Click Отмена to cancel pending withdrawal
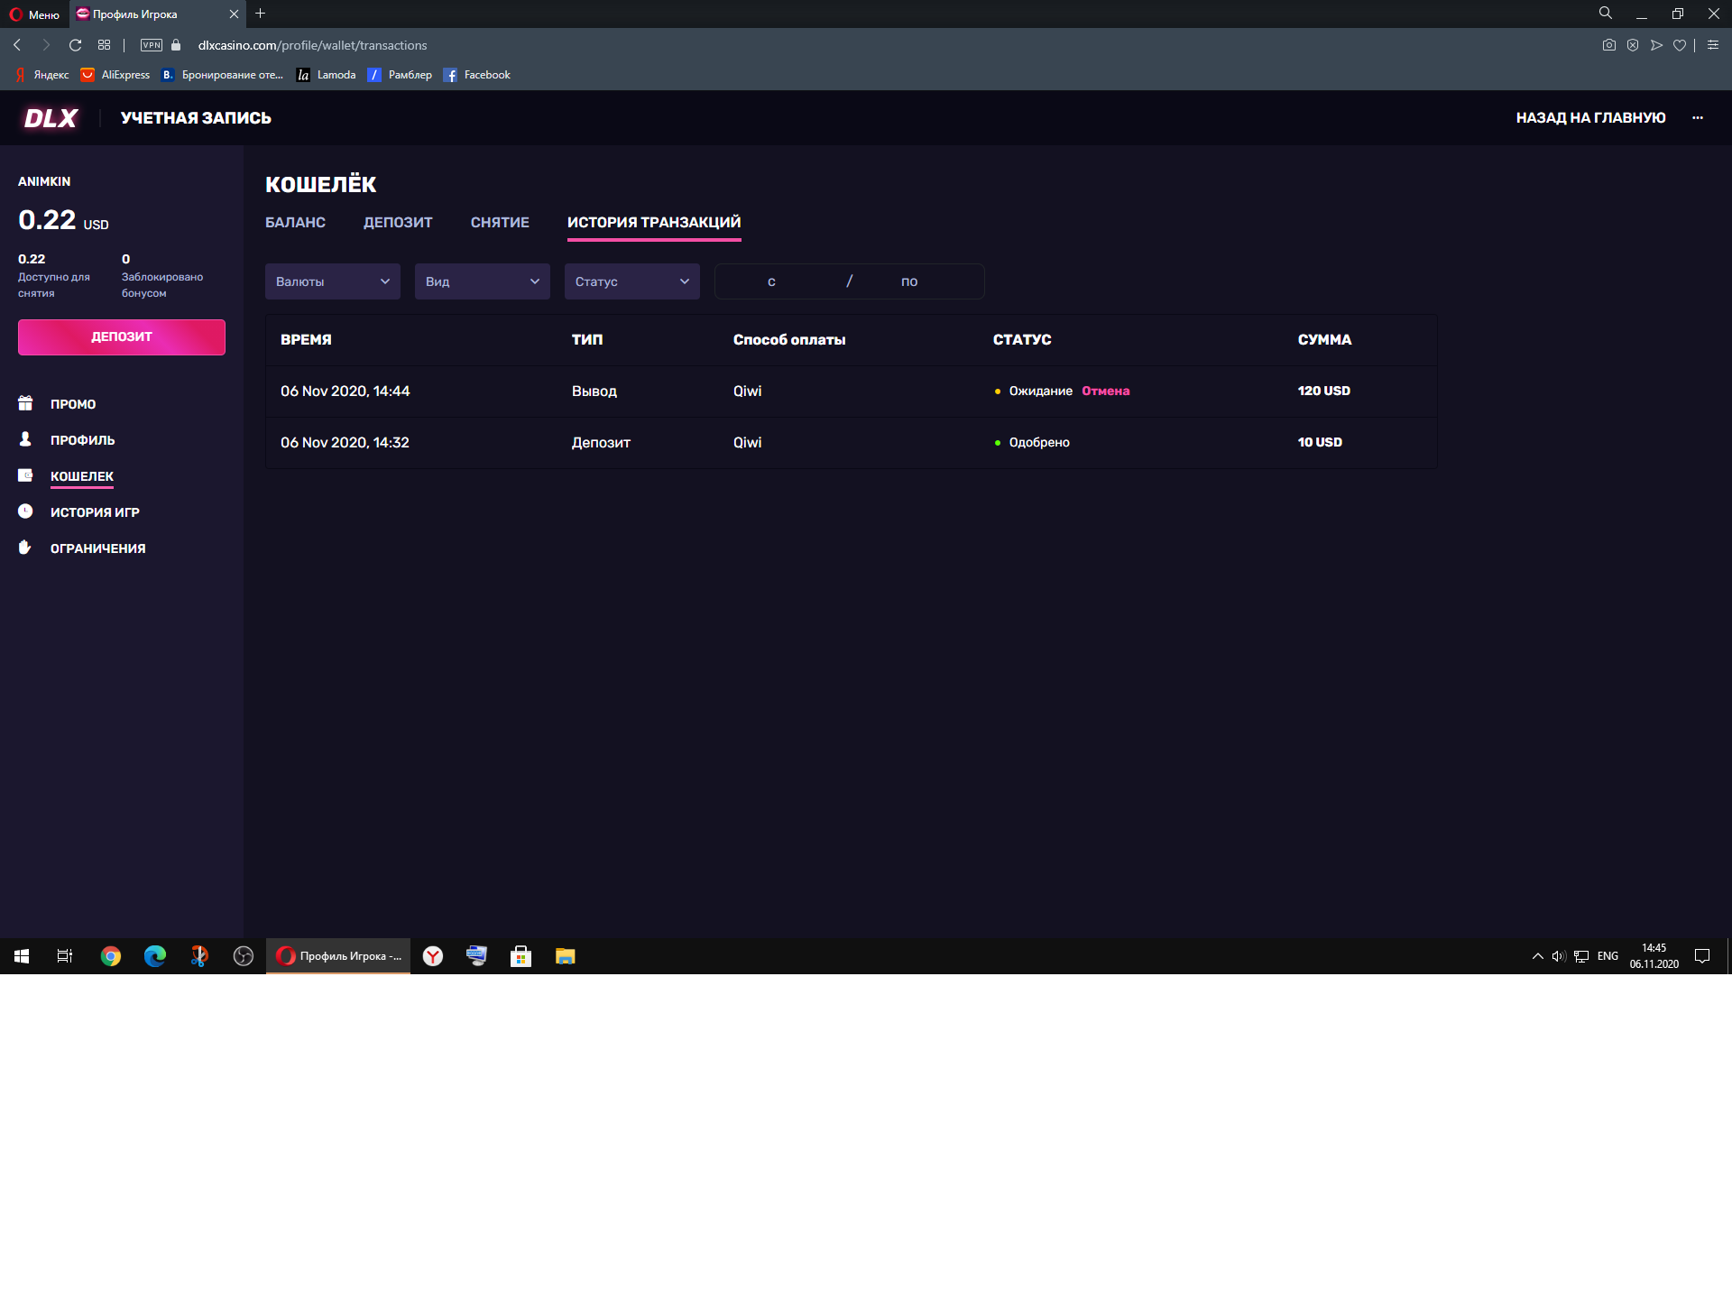Image resolution: width=1732 pixels, height=1299 pixels. [x=1105, y=391]
